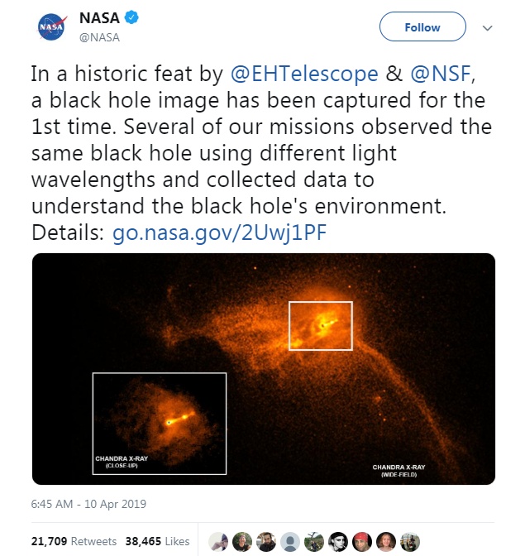This screenshot has height=556, width=525.
Task: Click the second liker avatar
Action: pyautogui.click(x=241, y=541)
